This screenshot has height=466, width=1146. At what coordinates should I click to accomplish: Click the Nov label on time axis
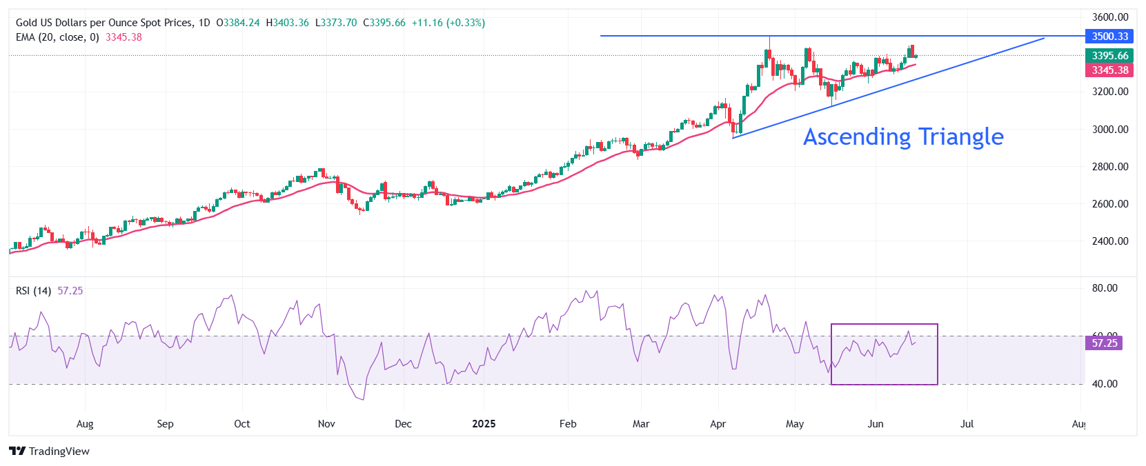[326, 424]
